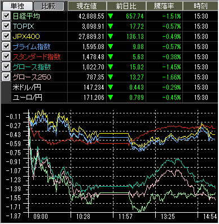Toggle the グロース250 checkbox
219x224 pixels.
[6, 77]
